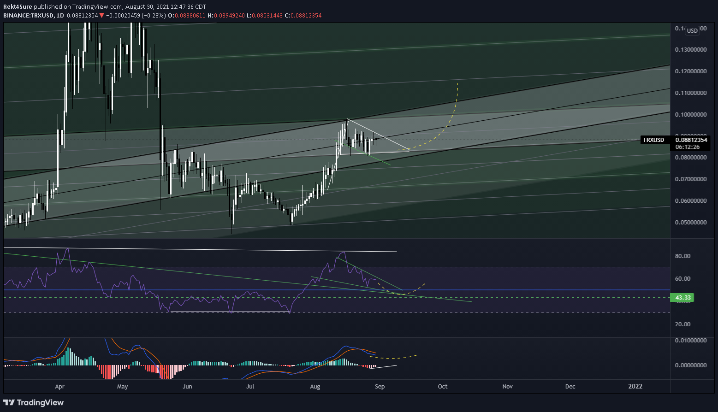Viewport: 718px width, 412px height.
Task: Click the TradingView logo at bottom left
Action: tap(34, 402)
